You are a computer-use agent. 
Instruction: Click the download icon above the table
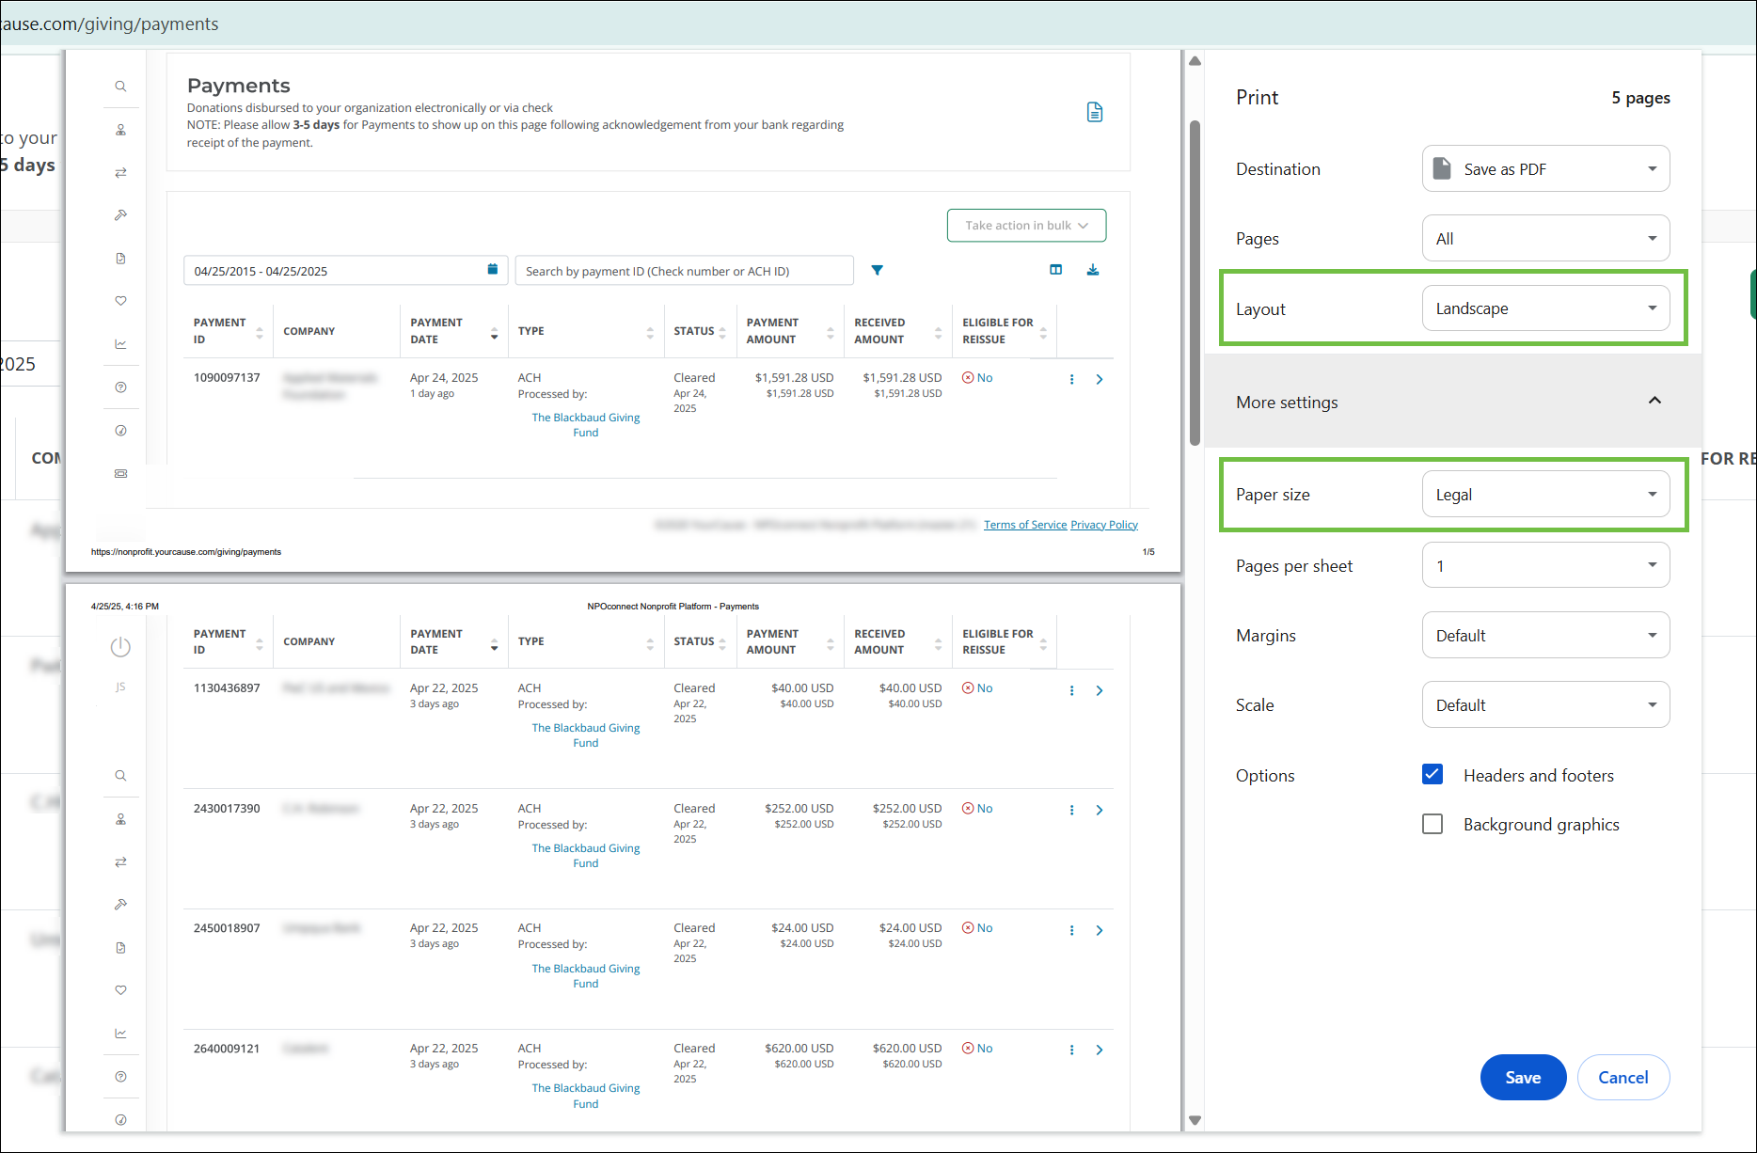coord(1093,270)
